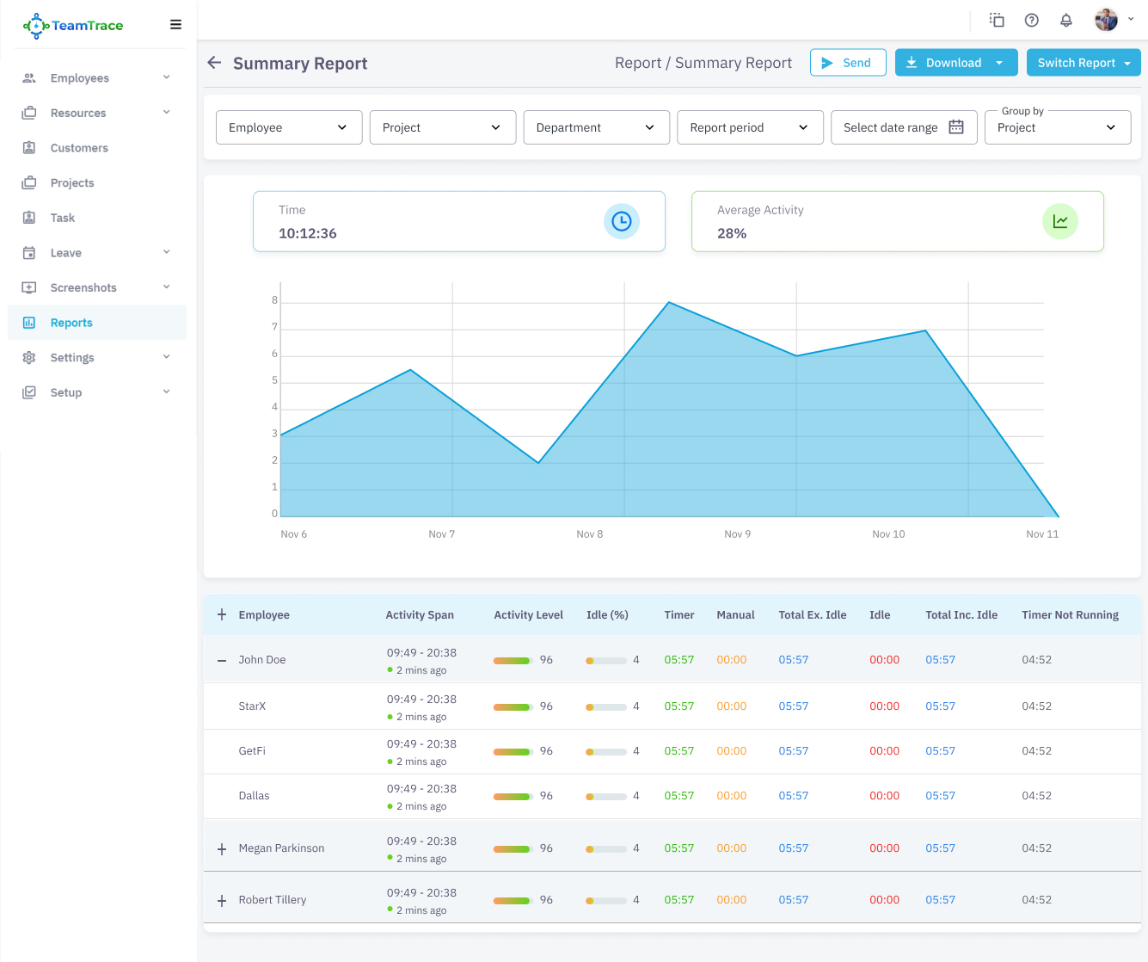This screenshot has width=1148, height=962.
Task: Open the Employee filter dropdown
Action: click(288, 127)
